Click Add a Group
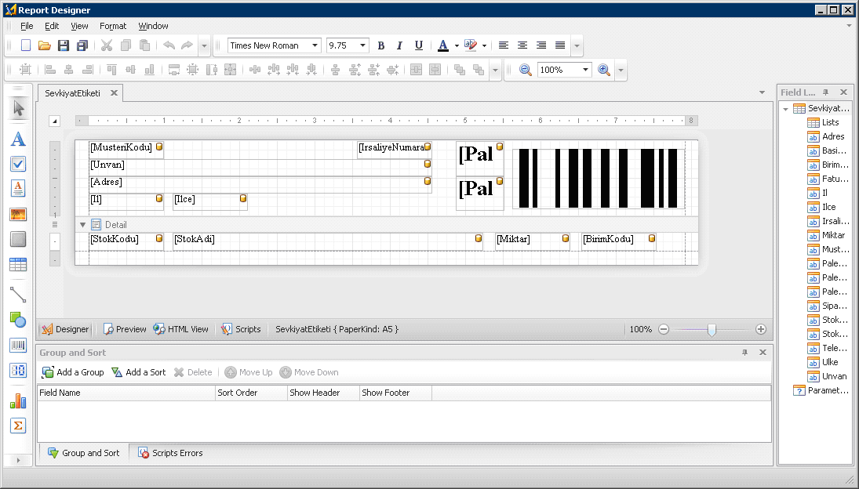The height and width of the screenshot is (489, 859). click(73, 372)
